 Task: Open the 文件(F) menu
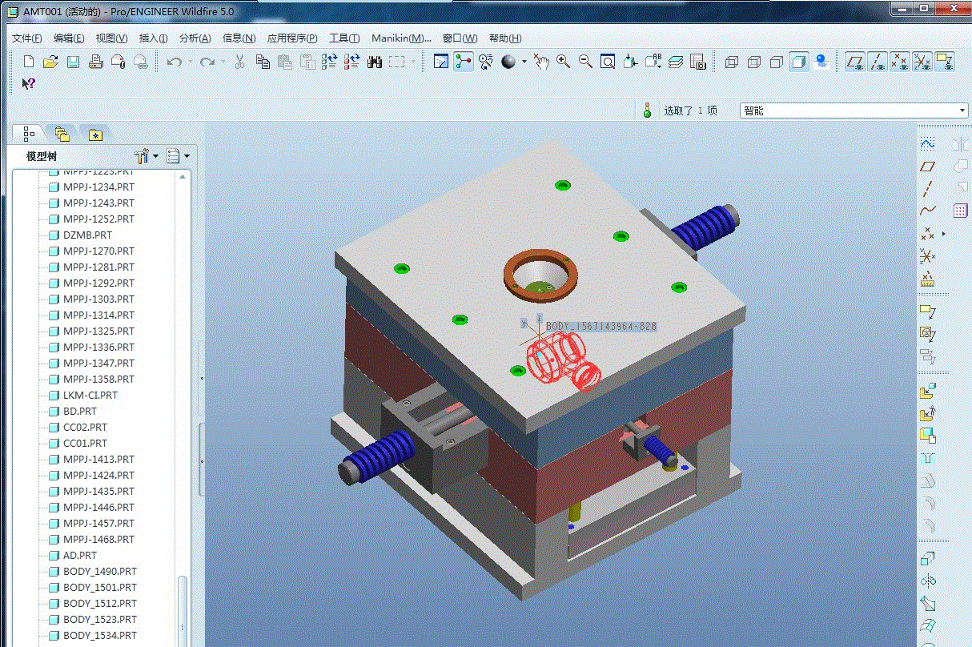[x=27, y=38]
